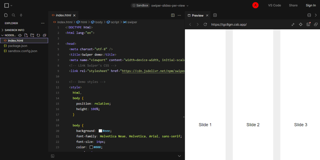Refresh the Explorer file tree
This screenshot has width=320, height=160.
(38, 35)
